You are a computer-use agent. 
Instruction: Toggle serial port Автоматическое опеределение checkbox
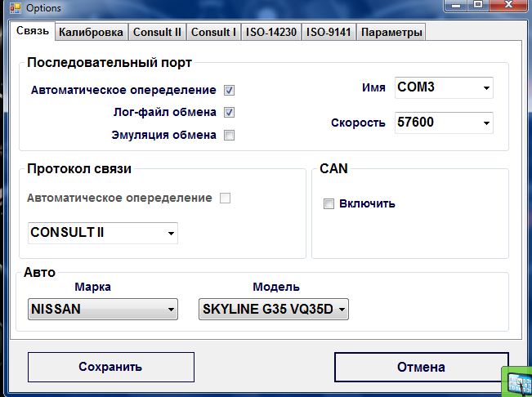(230, 91)
